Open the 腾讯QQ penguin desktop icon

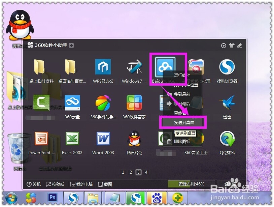point(20,25)
